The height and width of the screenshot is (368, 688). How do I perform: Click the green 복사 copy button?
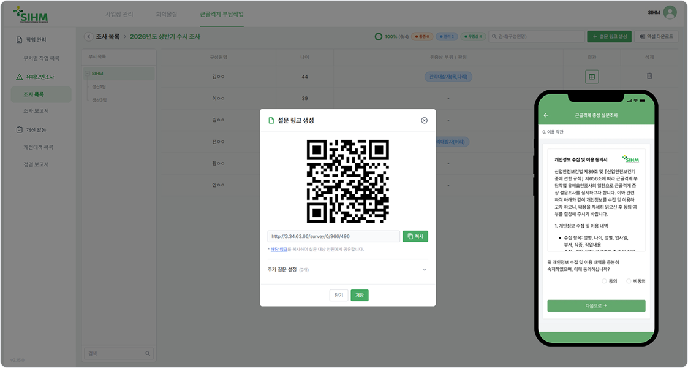coord(415,236)
